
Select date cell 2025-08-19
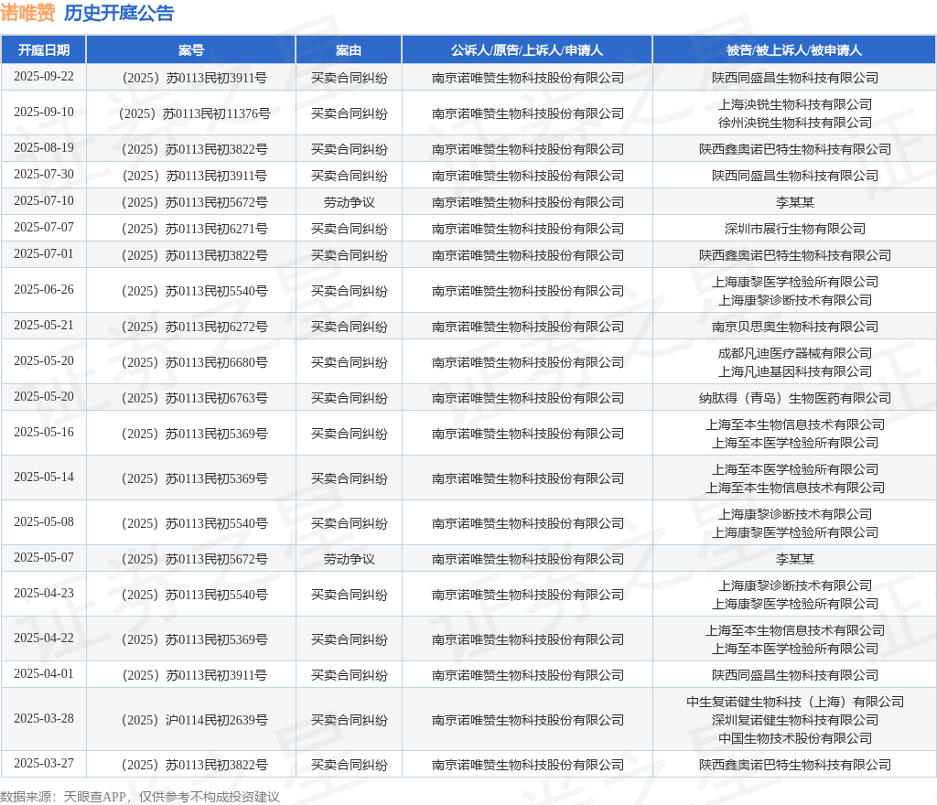click(44, 147)
